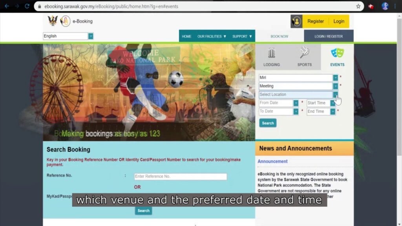Bookmark this page with star icon
This screenshot has height=226, width=402.
(x=358, y=6)
